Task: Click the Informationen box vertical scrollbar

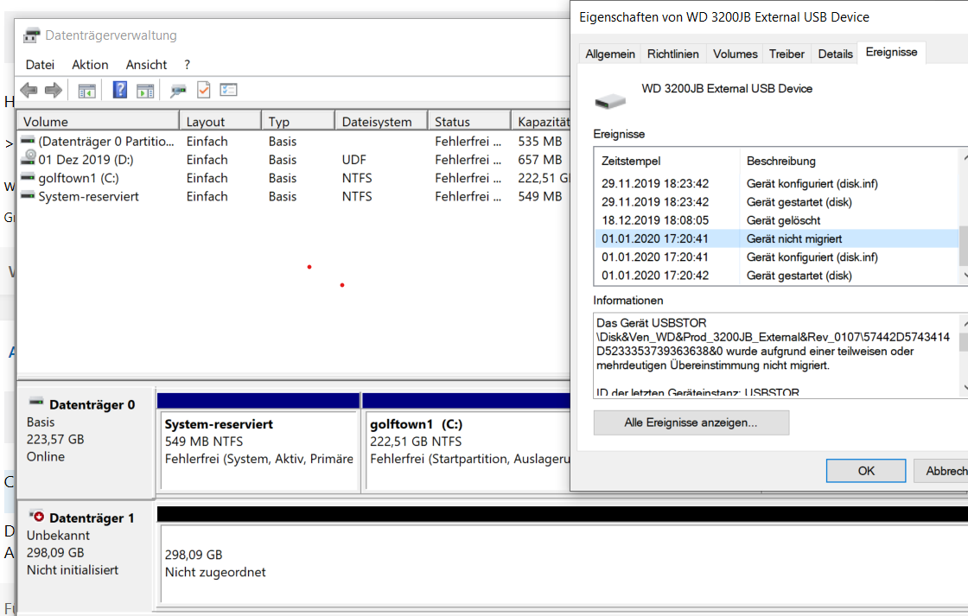Action: click(x=963, y=356)
